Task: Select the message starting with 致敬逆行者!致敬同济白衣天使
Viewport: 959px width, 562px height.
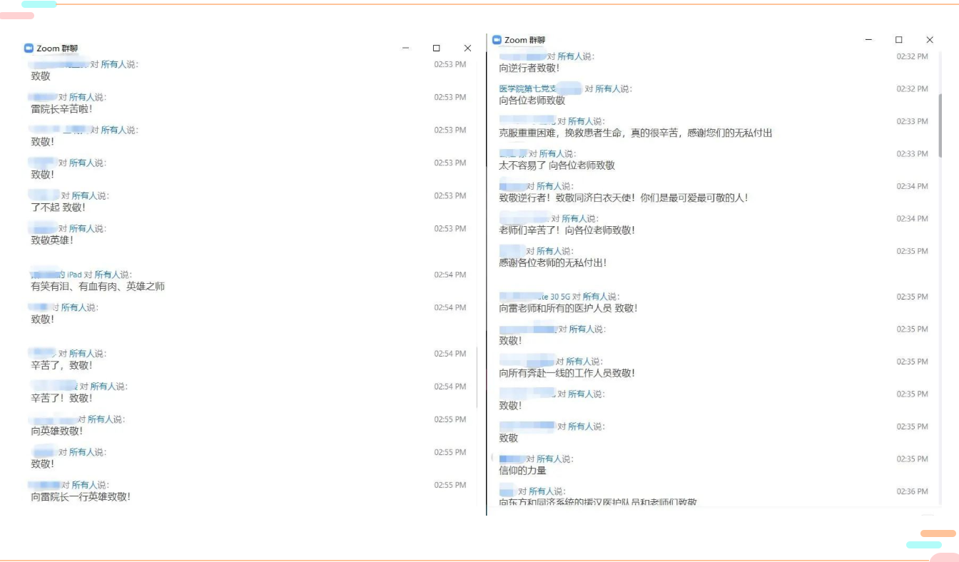Action: click(x=623, y=198)
